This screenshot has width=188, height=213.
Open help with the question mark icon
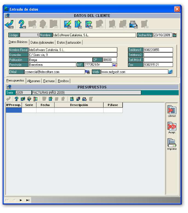pos(22,24)
